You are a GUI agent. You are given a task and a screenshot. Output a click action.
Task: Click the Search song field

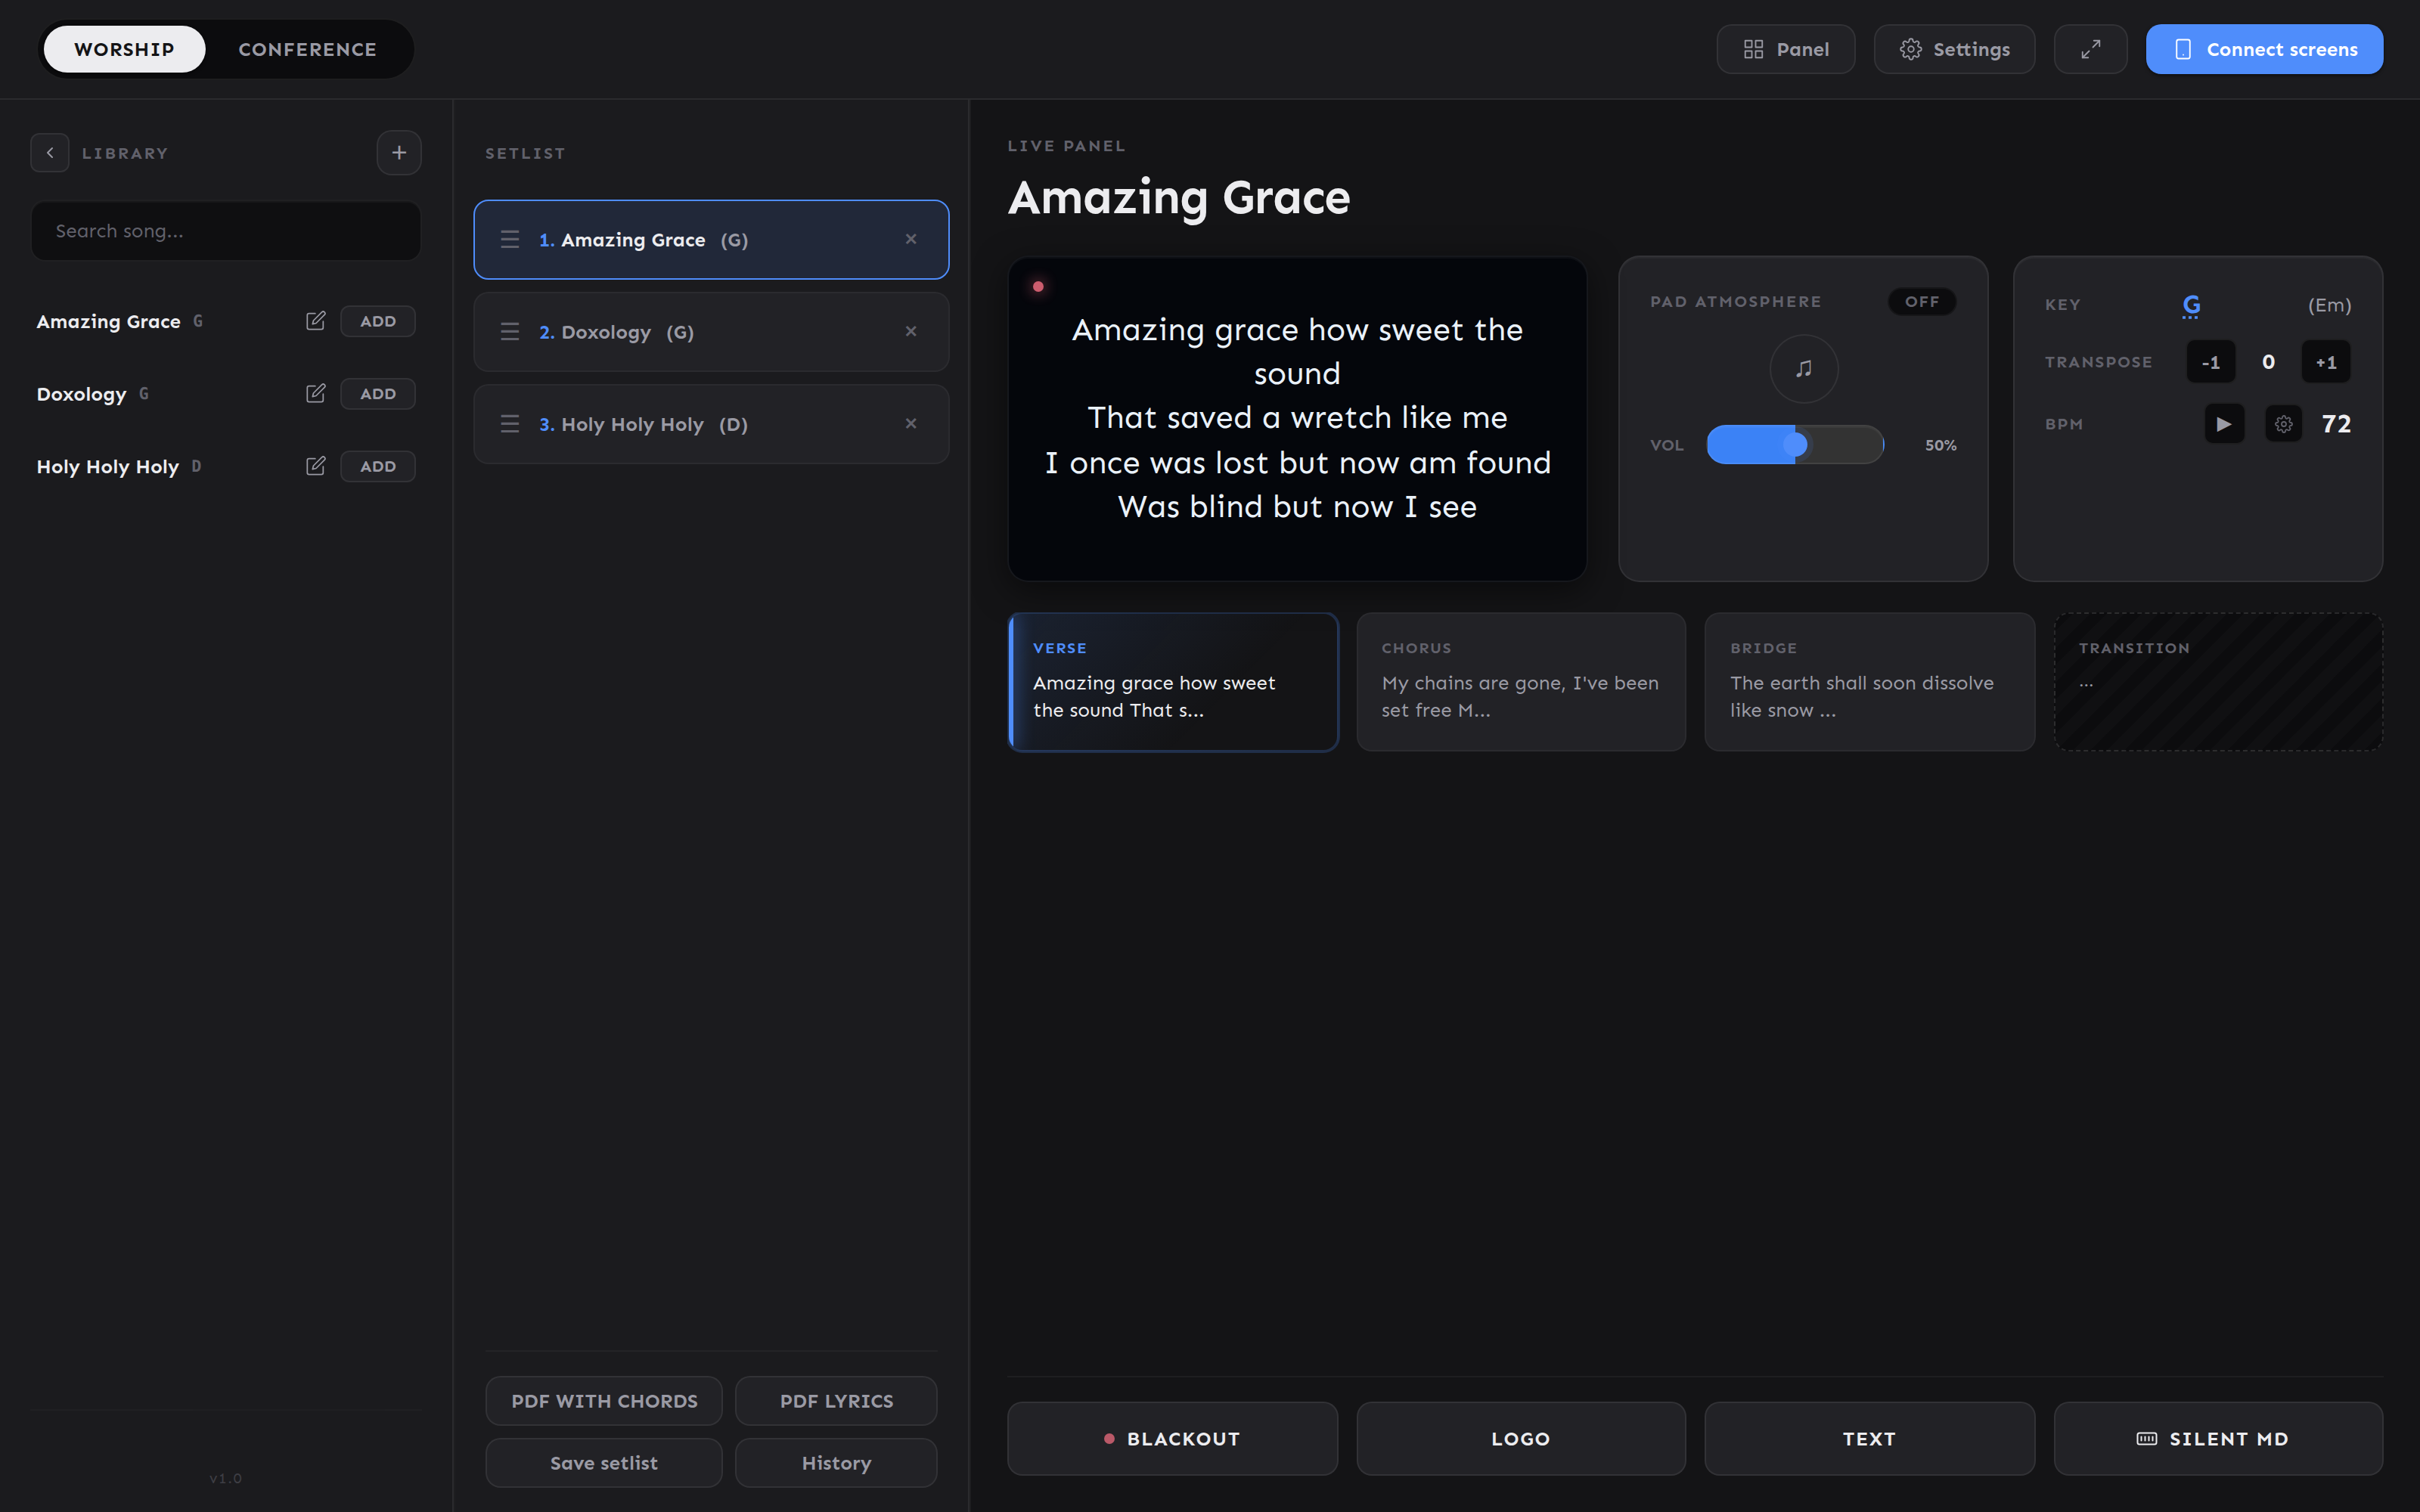(x=226, y=231)
